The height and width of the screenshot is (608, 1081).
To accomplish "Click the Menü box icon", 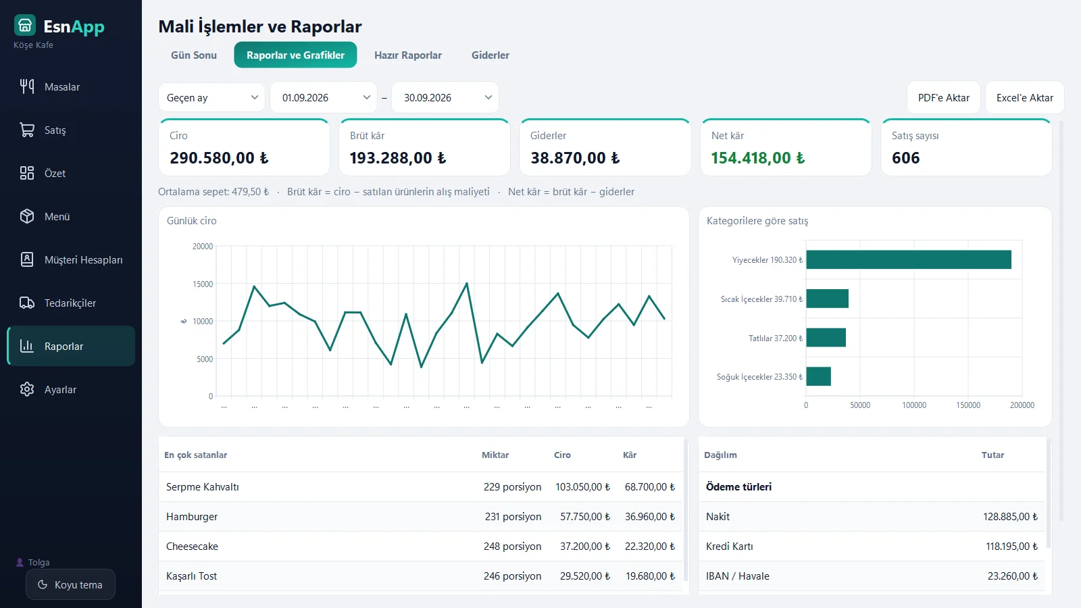I will pyautogui.click(x=27, y=216).
